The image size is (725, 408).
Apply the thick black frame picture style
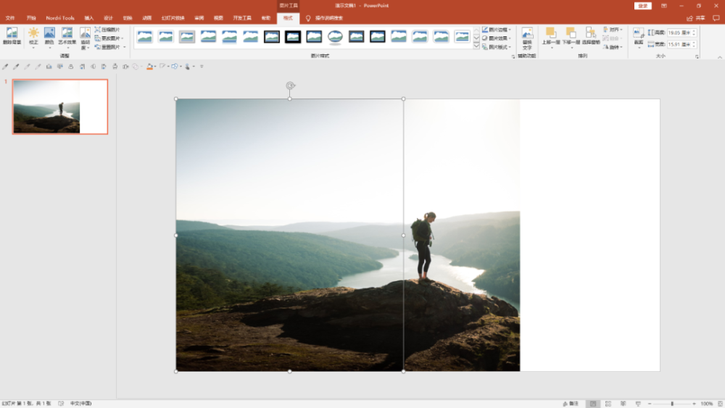[293, 36]
